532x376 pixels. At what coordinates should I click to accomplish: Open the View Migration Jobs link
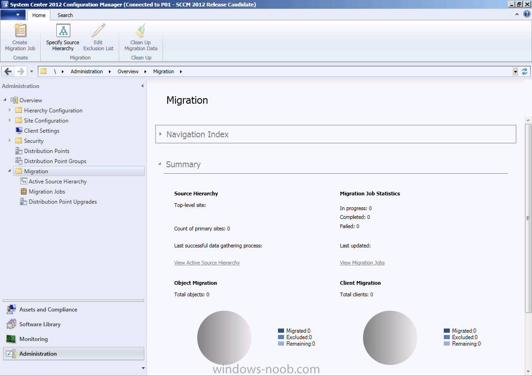(x=363, y=263)
